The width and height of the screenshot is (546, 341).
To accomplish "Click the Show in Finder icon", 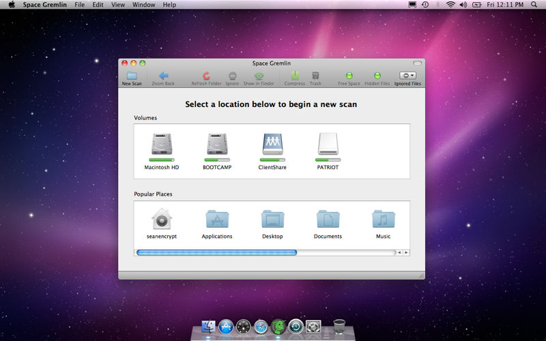I will pos(259,76).
